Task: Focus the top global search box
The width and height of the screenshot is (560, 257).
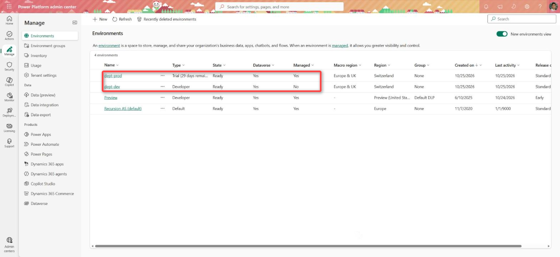Action: pyautogui.click(x=279, y=7)
